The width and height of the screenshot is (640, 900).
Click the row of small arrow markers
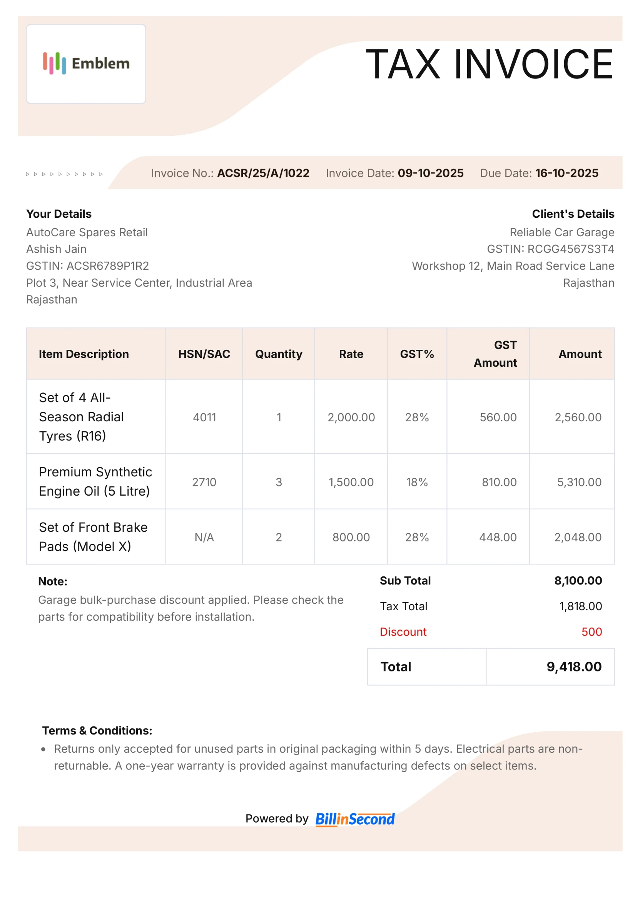tap(64, 174)
